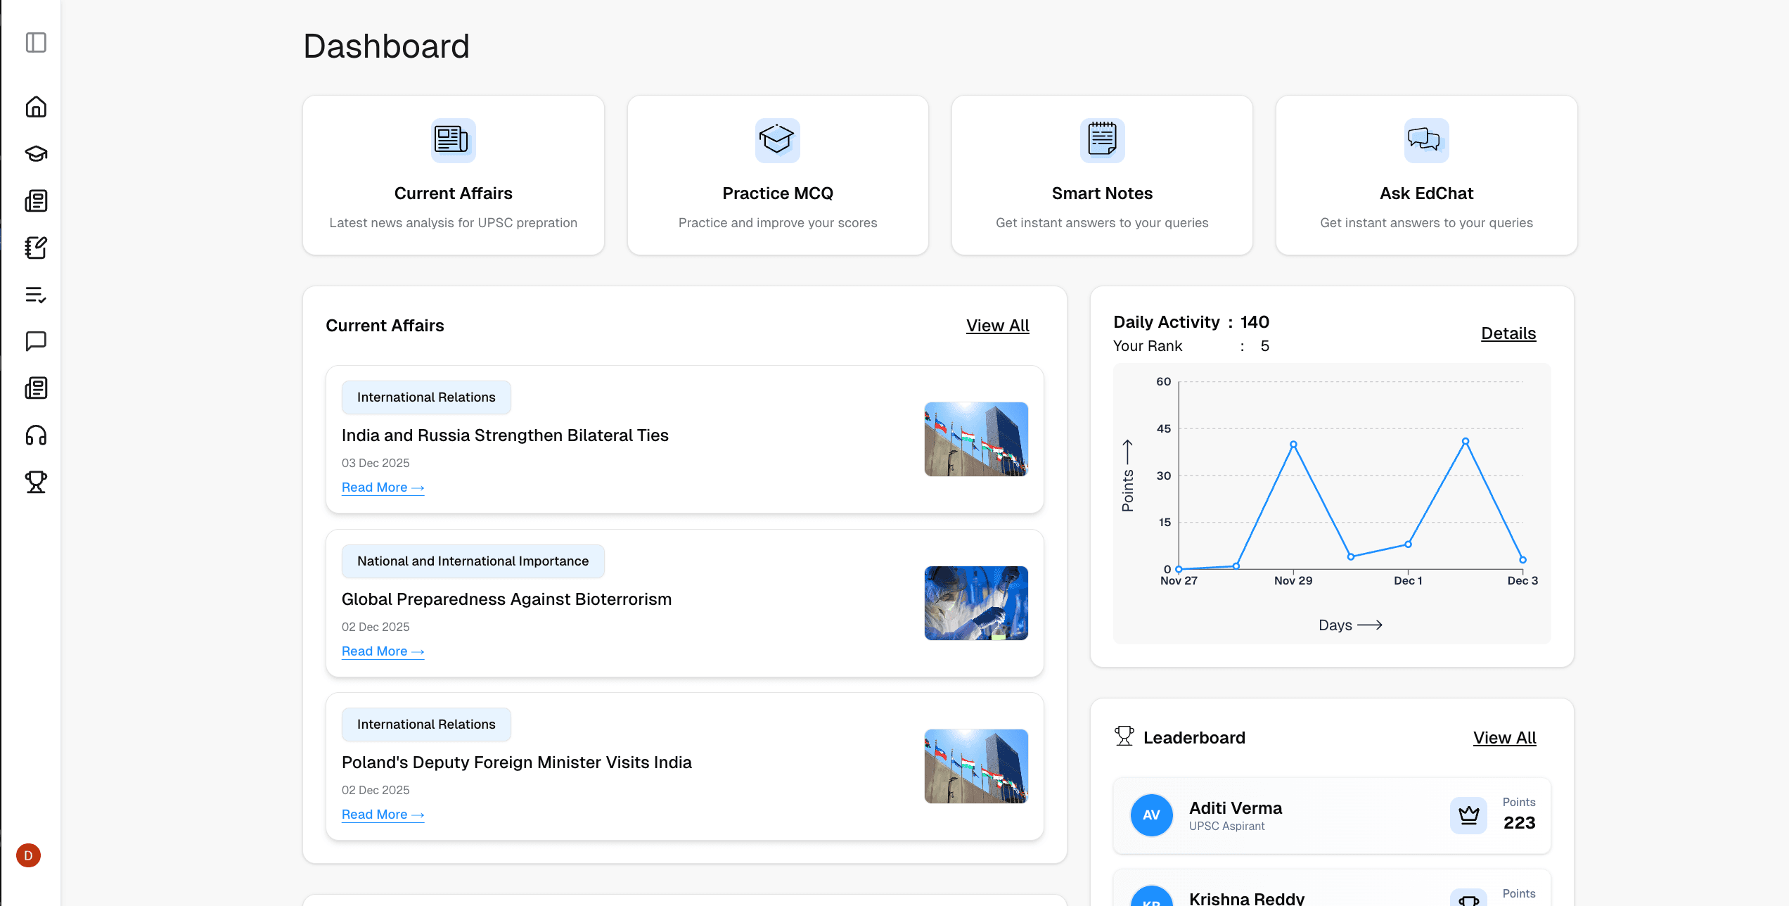Open the Current Affairs feature card
This screenshot has height=906, width=1789.
click(453, 175)
